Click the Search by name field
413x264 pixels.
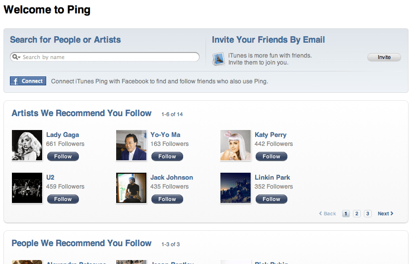tap(105, 57)
